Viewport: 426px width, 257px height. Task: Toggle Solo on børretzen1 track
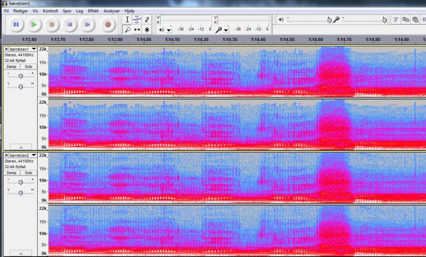click(28, 67)
